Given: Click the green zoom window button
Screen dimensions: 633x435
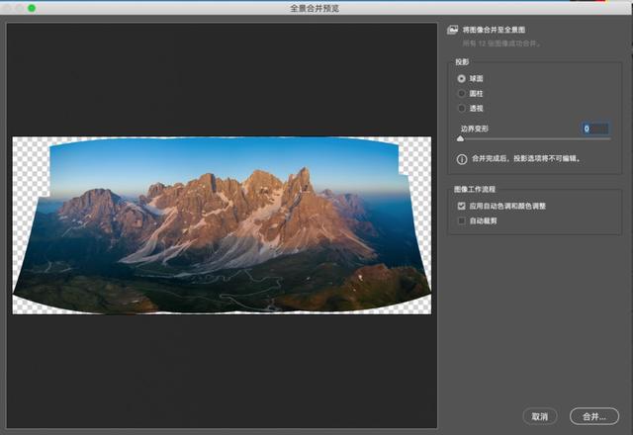Looking at the screenshot, I should click(32, 8).
